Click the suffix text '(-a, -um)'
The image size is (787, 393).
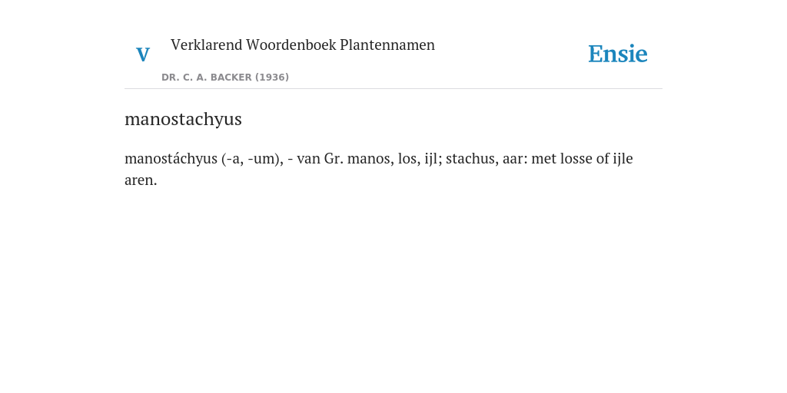point(252,159)
